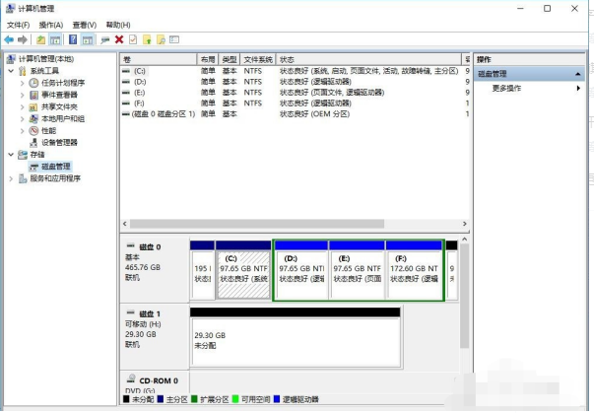Click the Back arrow toolbar icon
This screenshot has height=413, width=594.
pos(9,39)
